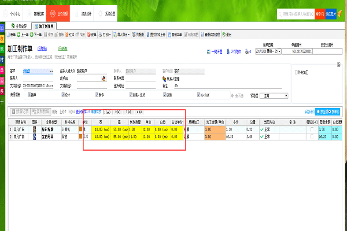347x231 pixels.
Task: Click the yellow sidebar icon 收
Action: point(2,39)
